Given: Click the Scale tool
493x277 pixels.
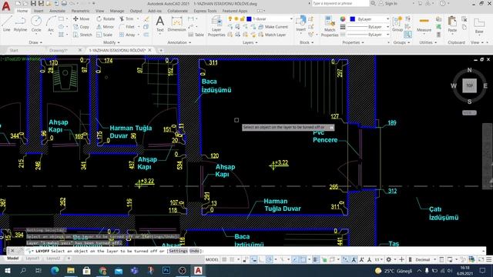Looking at the screenshot, I should 104,35.
